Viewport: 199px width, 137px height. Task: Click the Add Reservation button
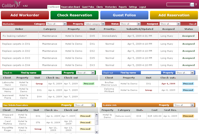174,15
